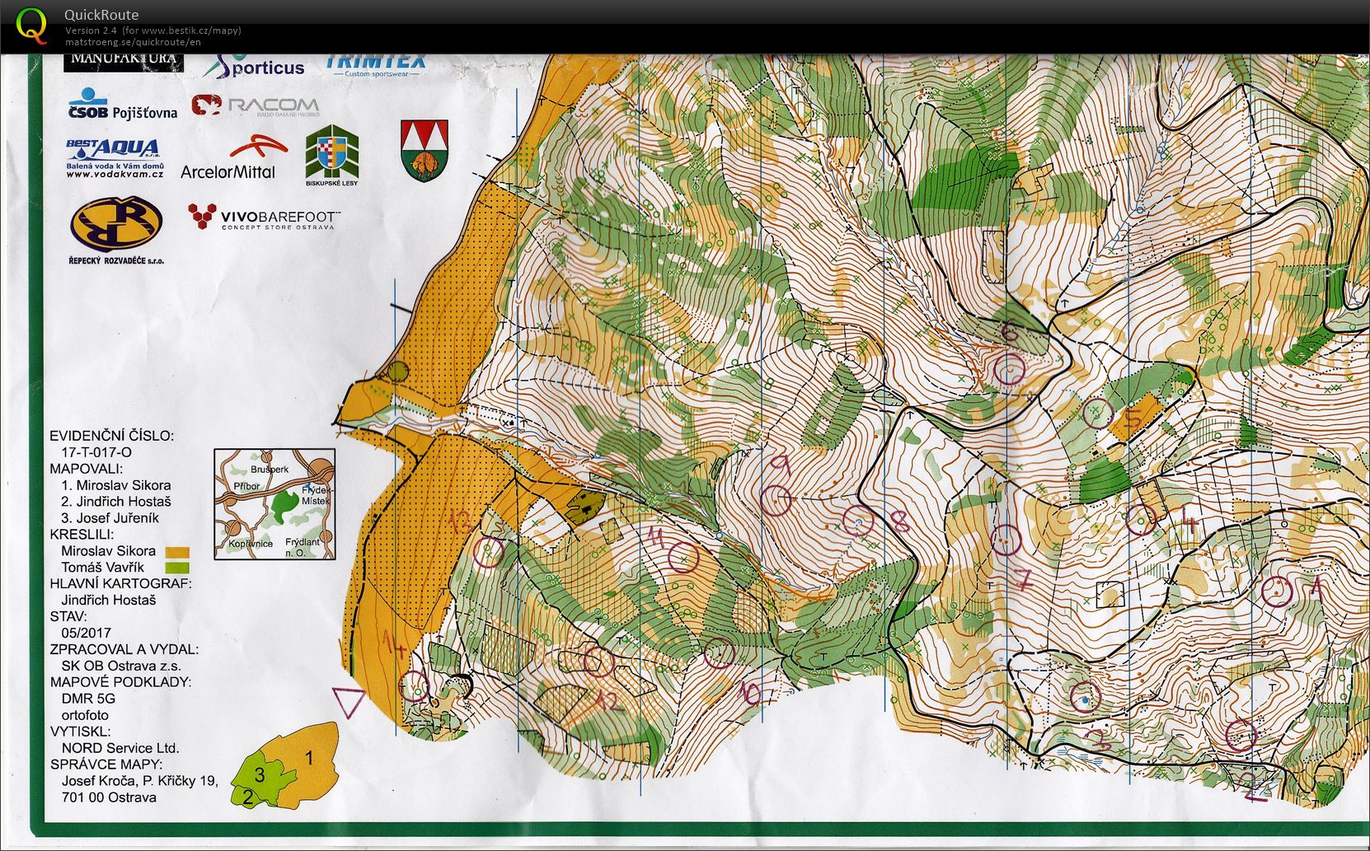Screen dimensions: 1370x851
Task: Click the Biskupské lesy emblem
Action: (332, 156)
